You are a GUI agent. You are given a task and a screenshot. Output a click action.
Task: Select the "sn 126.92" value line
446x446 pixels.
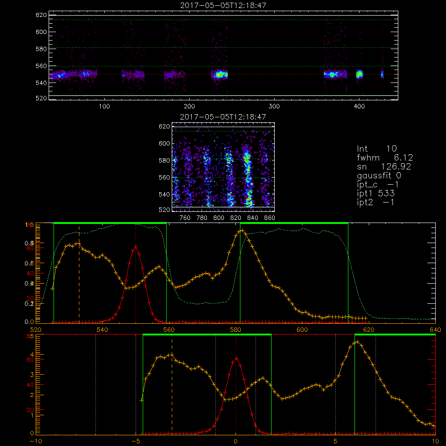pyautogui.click(x=384, y=166)
